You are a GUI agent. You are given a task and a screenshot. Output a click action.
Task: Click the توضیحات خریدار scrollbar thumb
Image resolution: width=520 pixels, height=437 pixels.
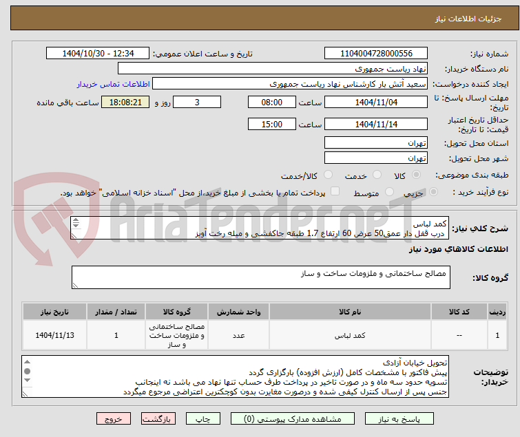tap(27, 371)
